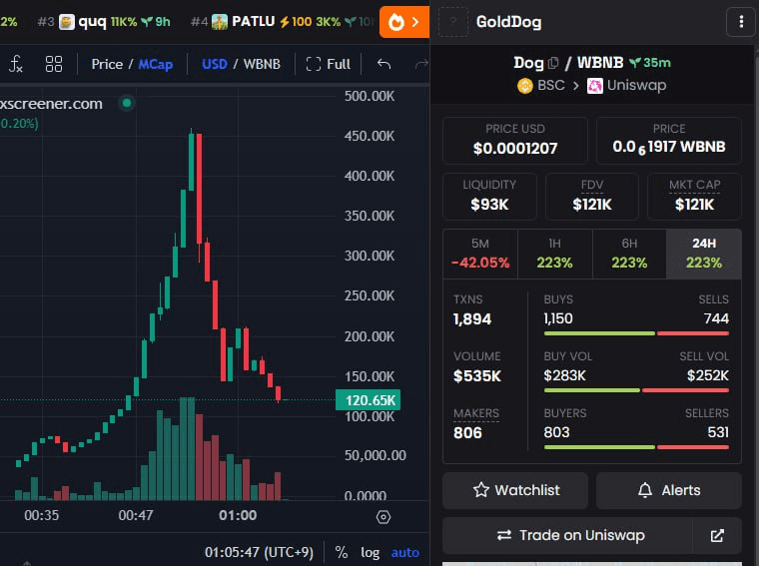Copy the Dog token address icon
This screenshot has height=566, width=759.
point(553,63)
